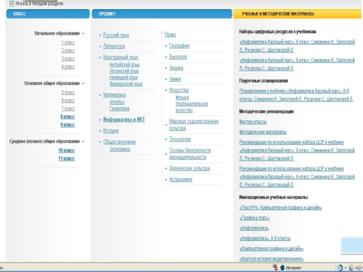
Task: Open the Информатика и ИКТ subject
Action: tap(124, 120)
